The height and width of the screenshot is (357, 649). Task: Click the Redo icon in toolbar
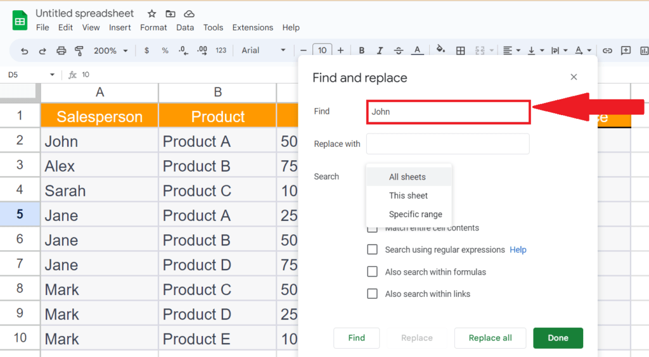click(42, 51)
